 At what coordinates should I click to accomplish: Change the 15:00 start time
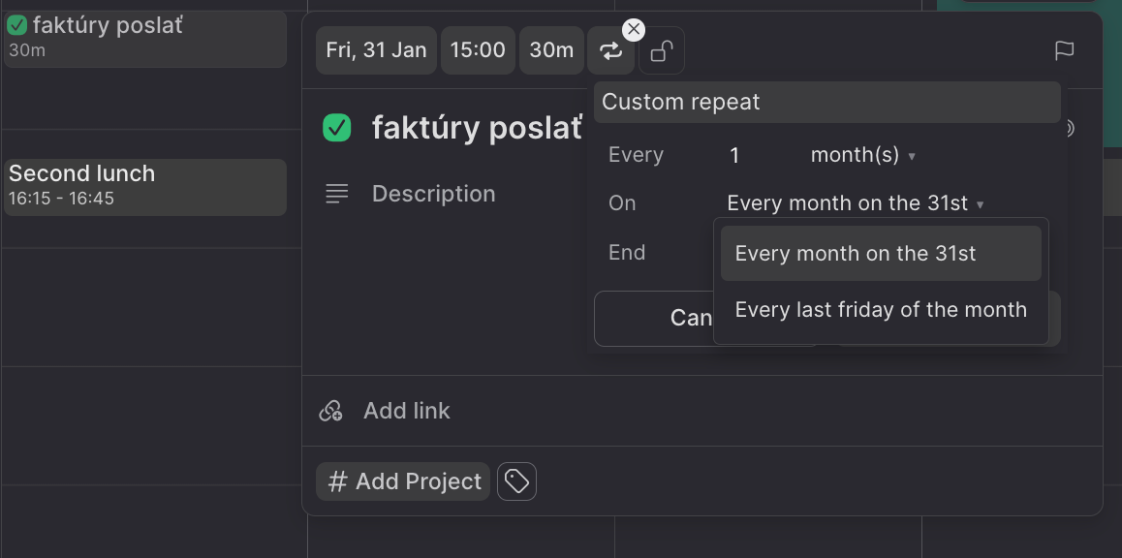pos(478,50)
